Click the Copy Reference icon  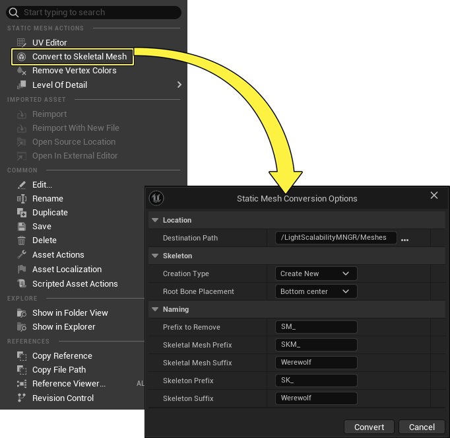22,356
